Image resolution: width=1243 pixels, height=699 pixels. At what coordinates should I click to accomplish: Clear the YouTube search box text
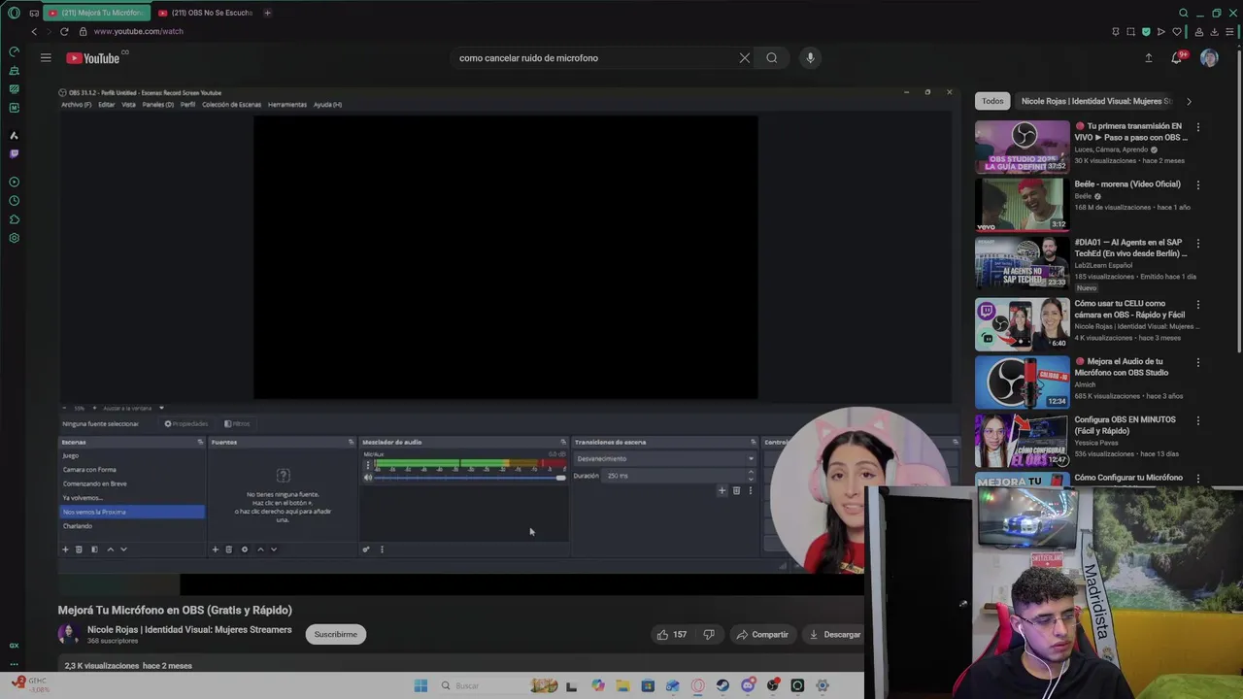point(745,58)
